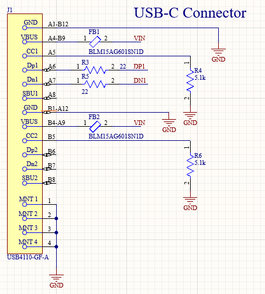
Task: Select the FB2 ferrite bead symbol
Action: pos(95,126)
